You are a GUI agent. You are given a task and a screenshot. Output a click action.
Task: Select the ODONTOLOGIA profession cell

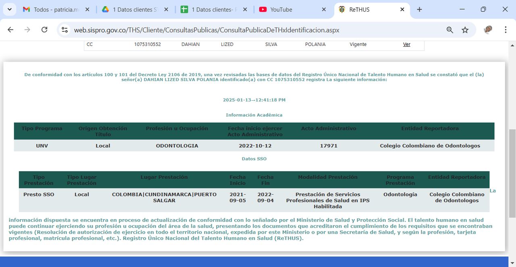(177, 146)
